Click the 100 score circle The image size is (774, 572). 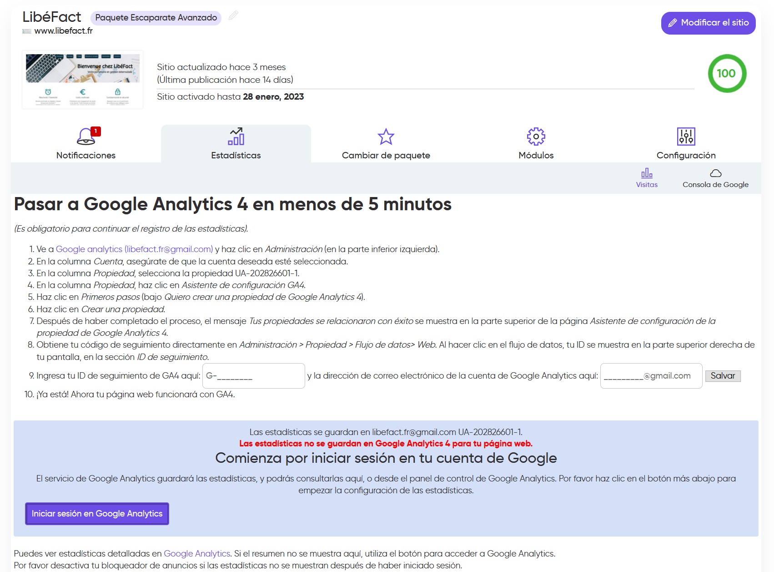(x=727, y=73)
